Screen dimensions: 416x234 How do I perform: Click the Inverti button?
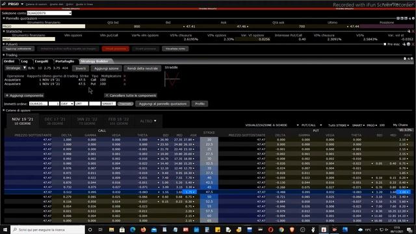click(81, 68)
